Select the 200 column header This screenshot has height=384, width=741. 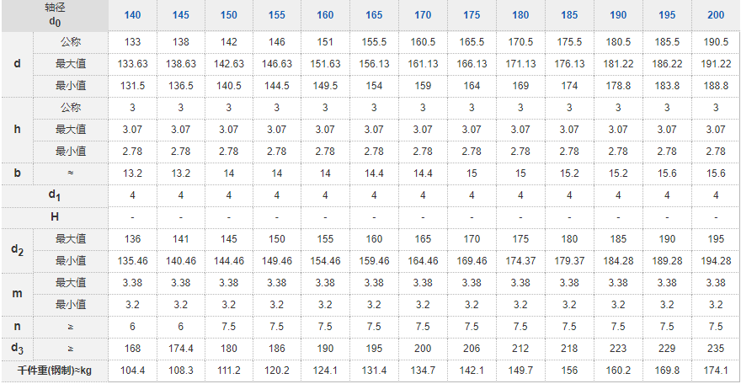716,15
